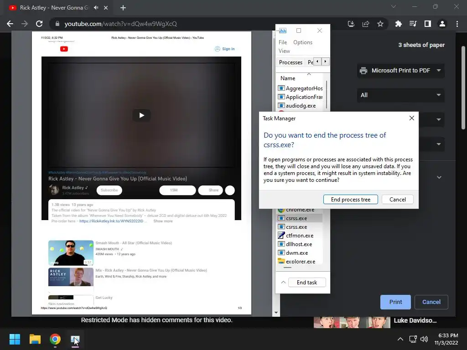Open Chrome tab search chevron
This screenshot has width=467, height=350.
click(x=394, y=6)
